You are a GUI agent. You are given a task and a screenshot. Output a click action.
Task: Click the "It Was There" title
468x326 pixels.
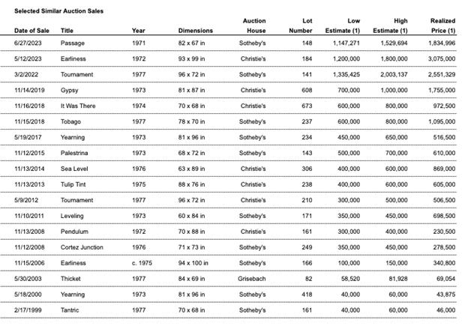coord(77,106)
